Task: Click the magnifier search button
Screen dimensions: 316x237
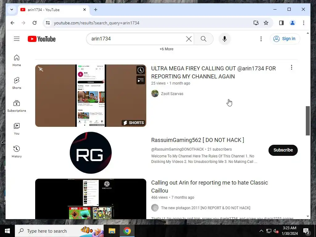Action: (x=204, y=39)
